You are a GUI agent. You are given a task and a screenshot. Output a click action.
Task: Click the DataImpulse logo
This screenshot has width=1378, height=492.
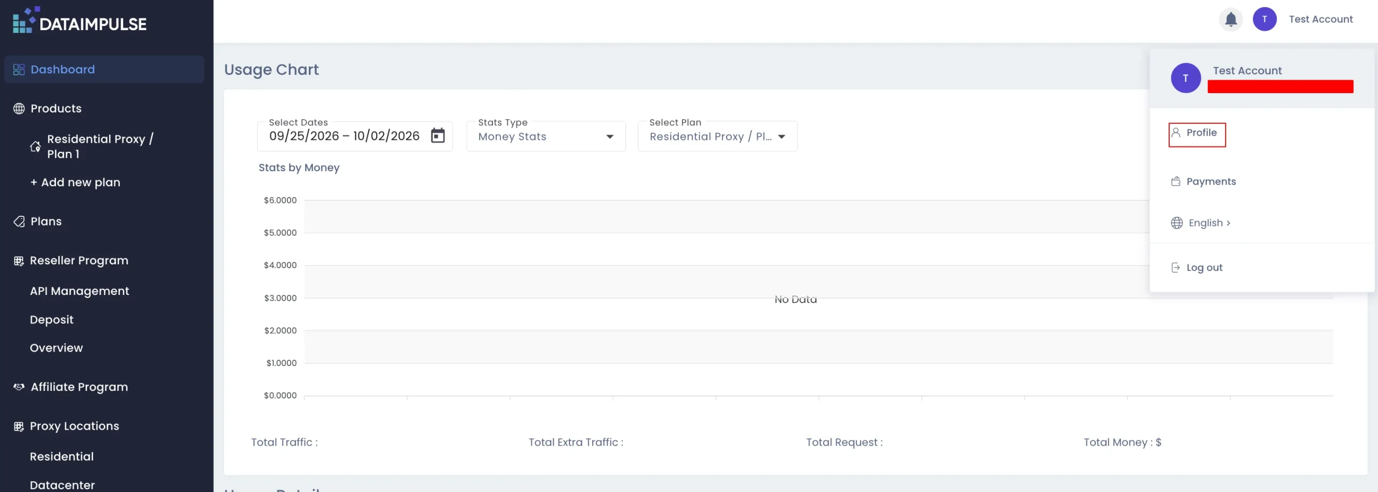(80, 20)
